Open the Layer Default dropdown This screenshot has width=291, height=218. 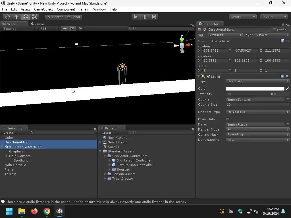click(272, 35)
